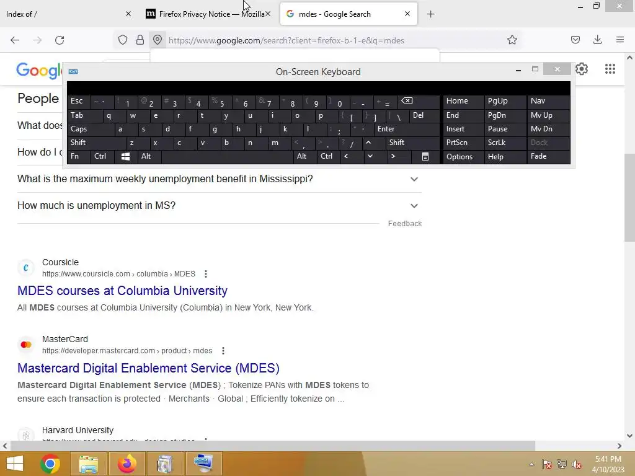
Task: Open more options for Coursicle result
Action: click(206, 274)
